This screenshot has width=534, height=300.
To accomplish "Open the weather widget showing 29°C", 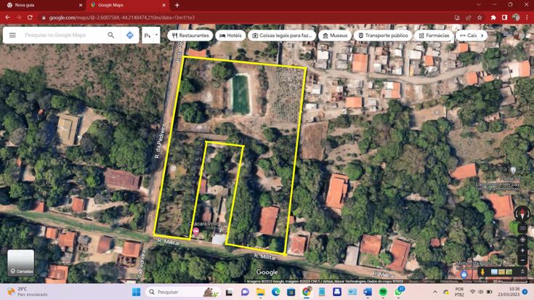I will [28, 292].
